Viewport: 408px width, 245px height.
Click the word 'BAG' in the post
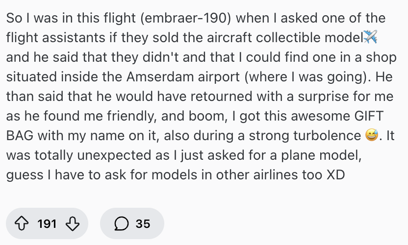pyautogui.click(x=20, y=136)
